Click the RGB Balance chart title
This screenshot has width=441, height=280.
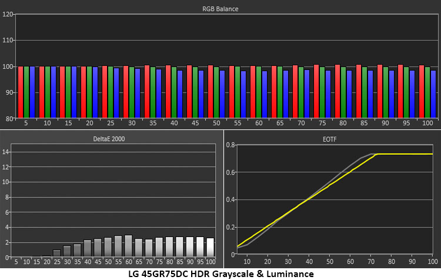(220, 9)
